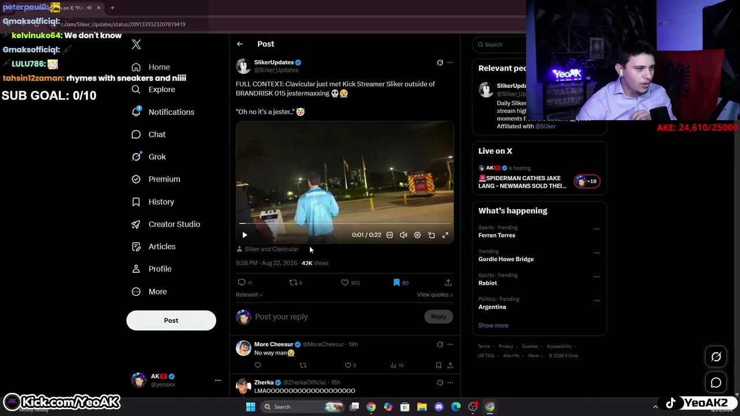The height and width of the screenshot is (416, 740).
Task: Open Articles in the sidebar
Action: pyautogui.click(x=154, y=247)
